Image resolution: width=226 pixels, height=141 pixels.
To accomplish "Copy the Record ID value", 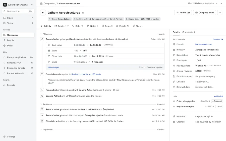I will pyautogui.click(x=212, y=116).
